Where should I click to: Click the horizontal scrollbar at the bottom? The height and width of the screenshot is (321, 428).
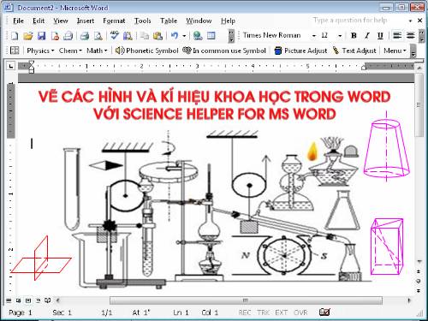tap(246, 300)
